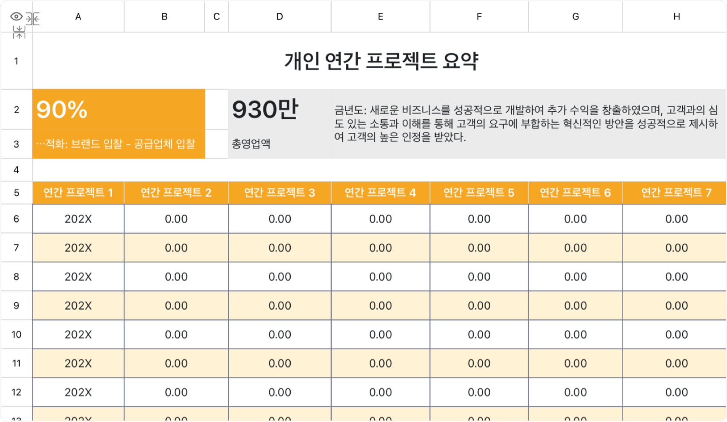Viewport: 727px width, 422px height.
Task: Click the orange 90% cell
Action: tap(119, 109)
